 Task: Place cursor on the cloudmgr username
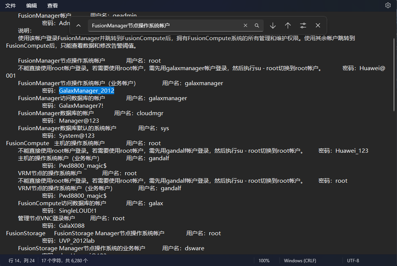(150, 113)
